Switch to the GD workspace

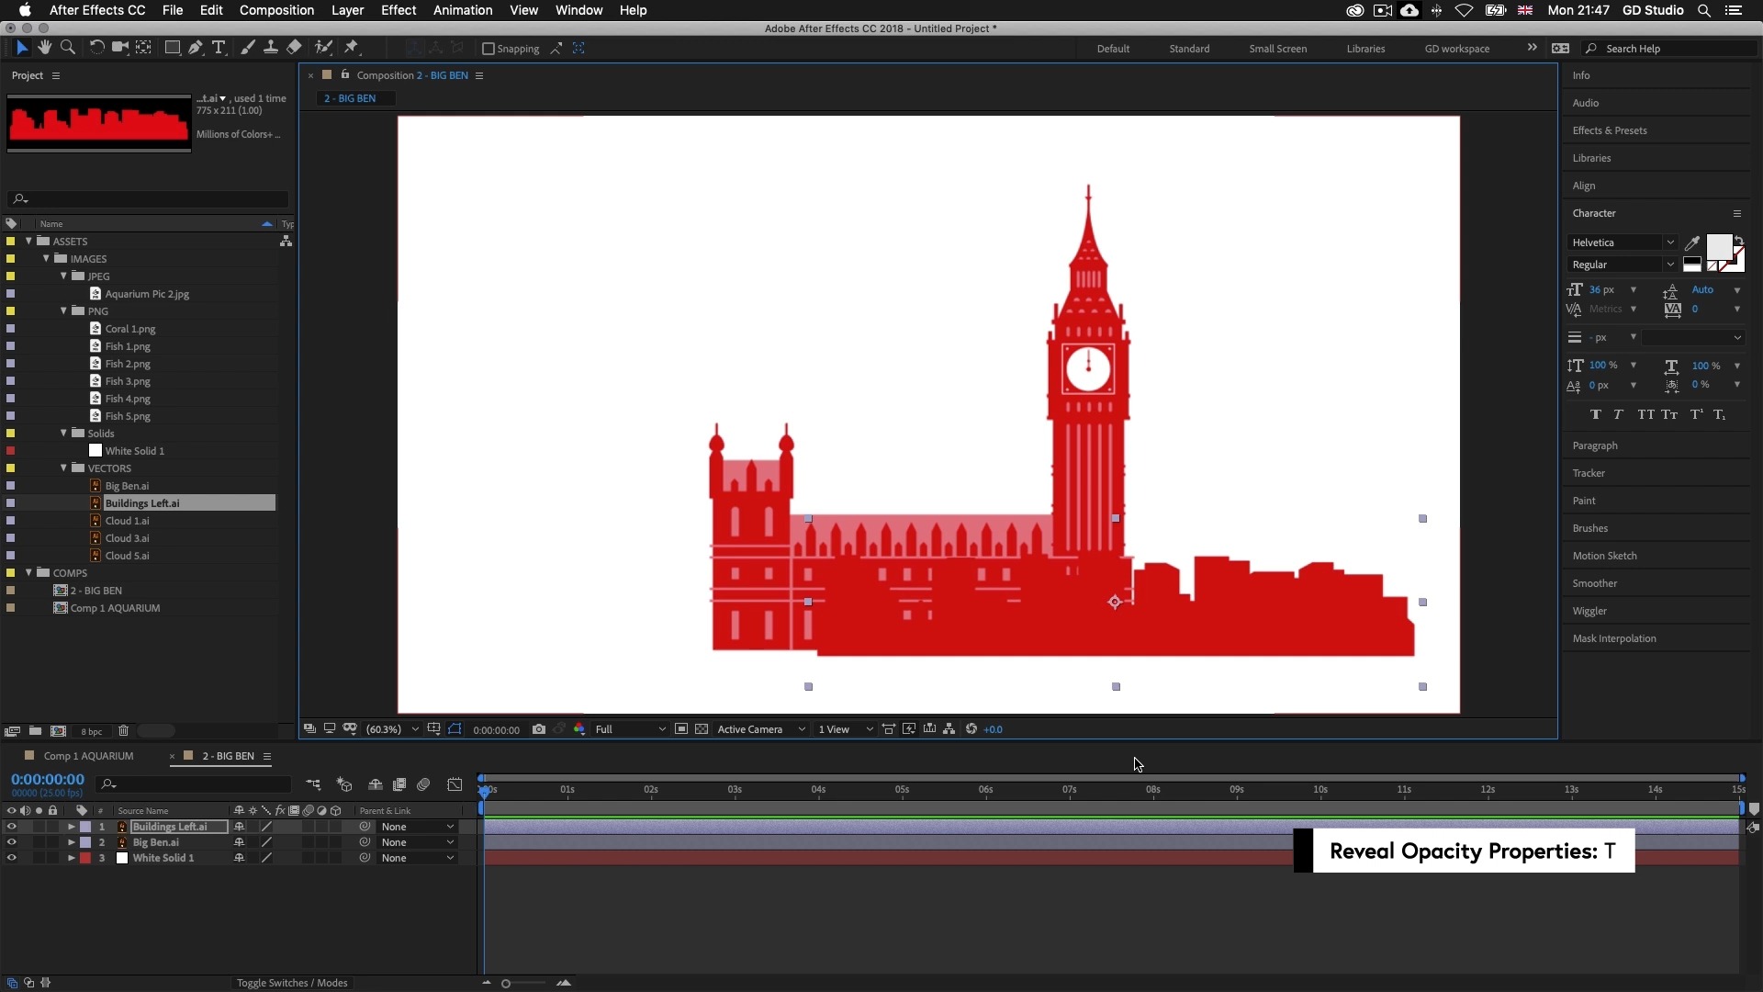pyautogui.click(x=1457, y=49)
